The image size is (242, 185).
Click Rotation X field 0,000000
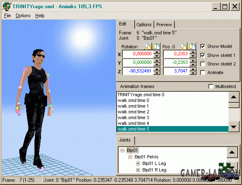138,54
